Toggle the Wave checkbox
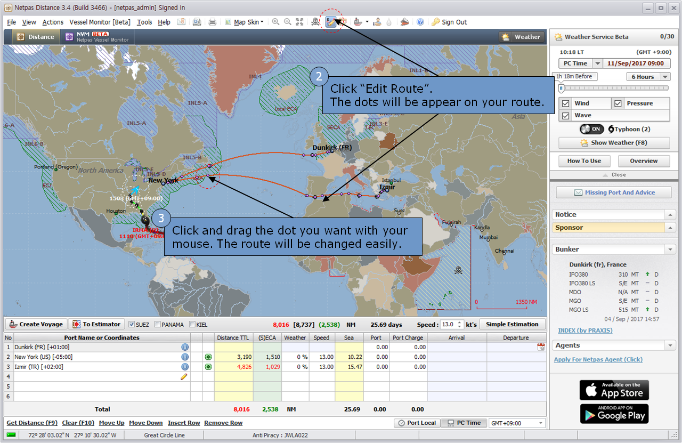 click(566, 115)
